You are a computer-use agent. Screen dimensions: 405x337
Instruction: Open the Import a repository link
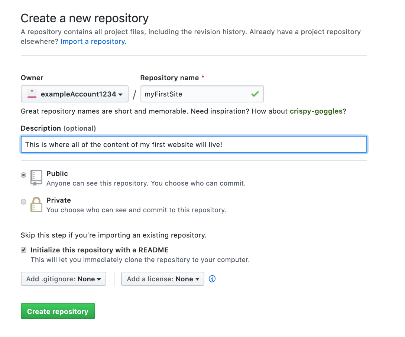93,41
